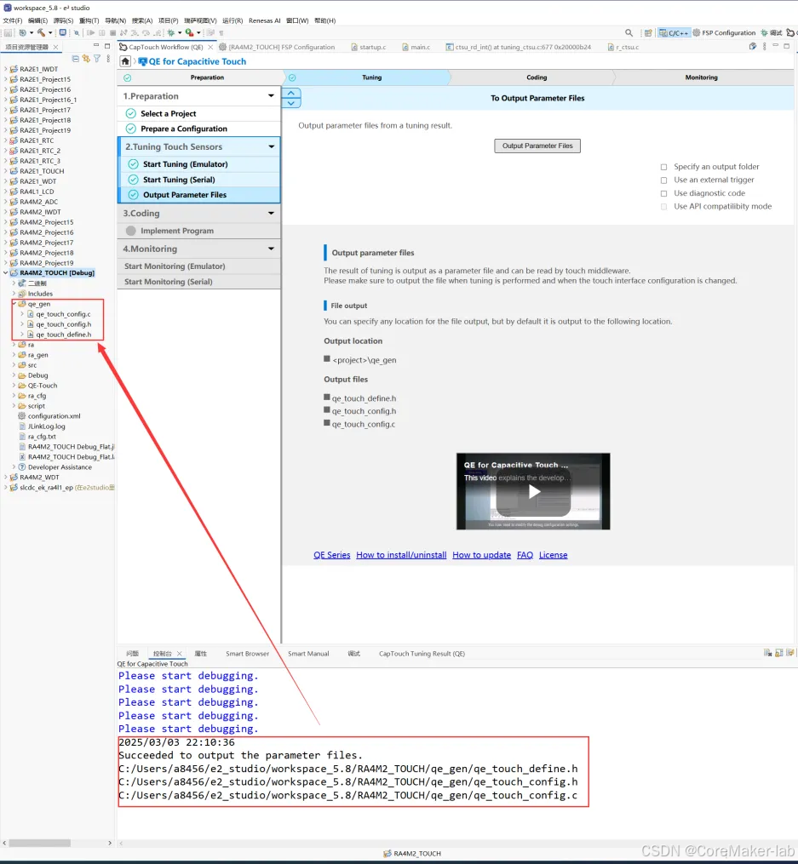Expand the RA2E1_TOUCH project node

[5, 171]
